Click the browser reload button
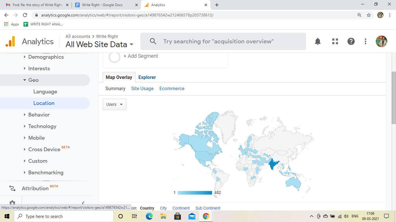This screenshot has height=222, width=396. [25, 15]
